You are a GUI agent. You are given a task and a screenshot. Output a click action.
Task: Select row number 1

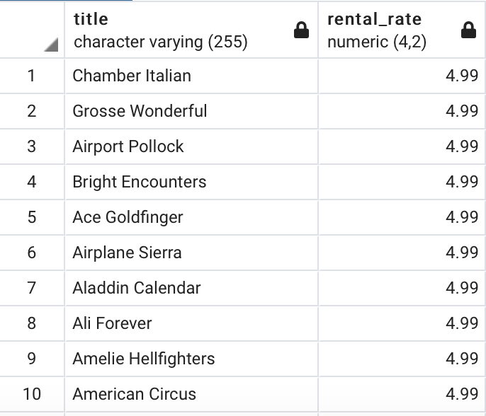tap(32, 76)
